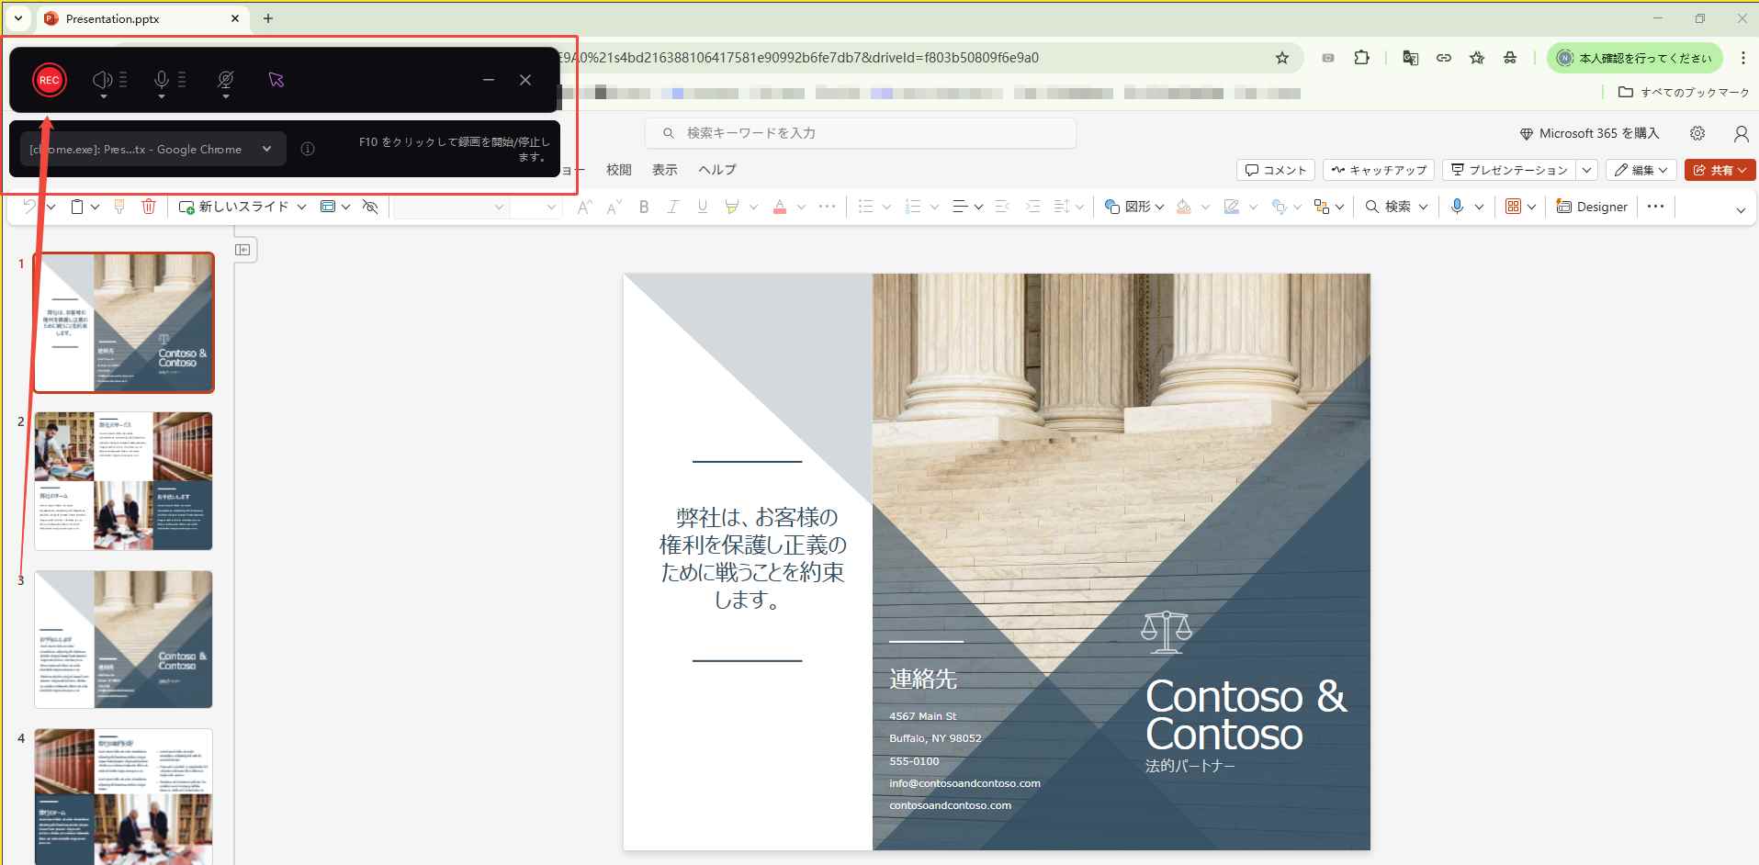Select slide 3 thumbnail in the slide panel
1759x865 pixels.
coord(123,639)
